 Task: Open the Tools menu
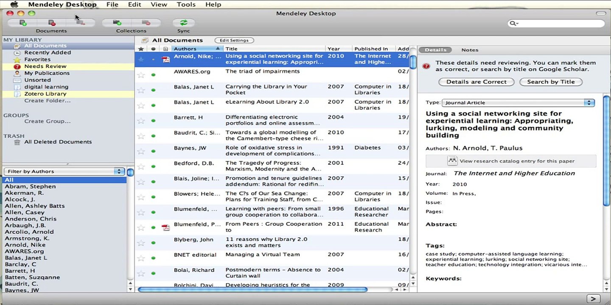(186, 5)
